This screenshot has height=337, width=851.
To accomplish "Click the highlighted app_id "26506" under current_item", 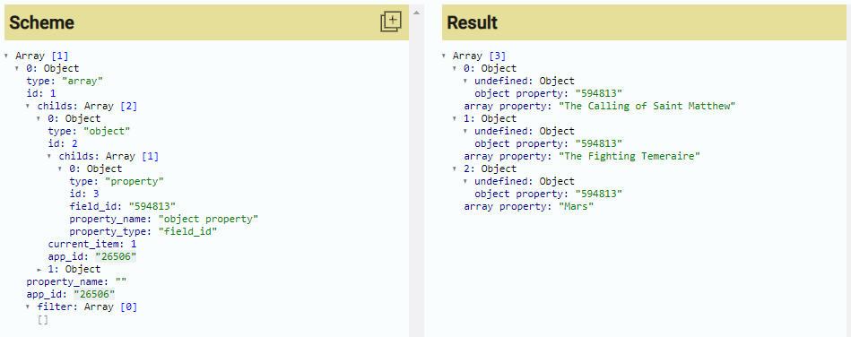I will coord(116,256).
